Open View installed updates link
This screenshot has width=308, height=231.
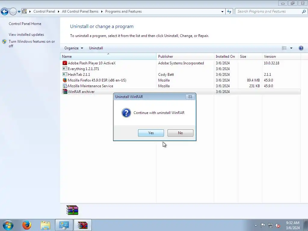pyautogui.click(x=26, y=35)
